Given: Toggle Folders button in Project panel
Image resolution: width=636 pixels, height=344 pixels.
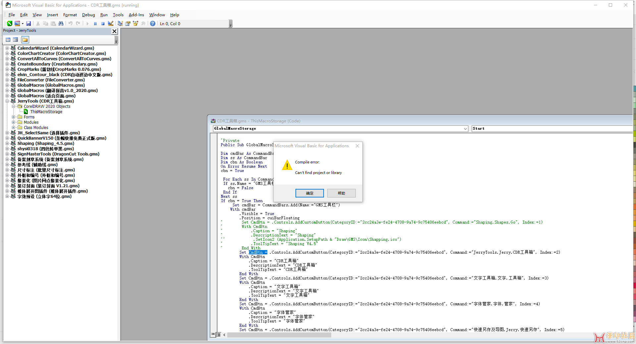Looking at the screenshot, I should (25, 40).
